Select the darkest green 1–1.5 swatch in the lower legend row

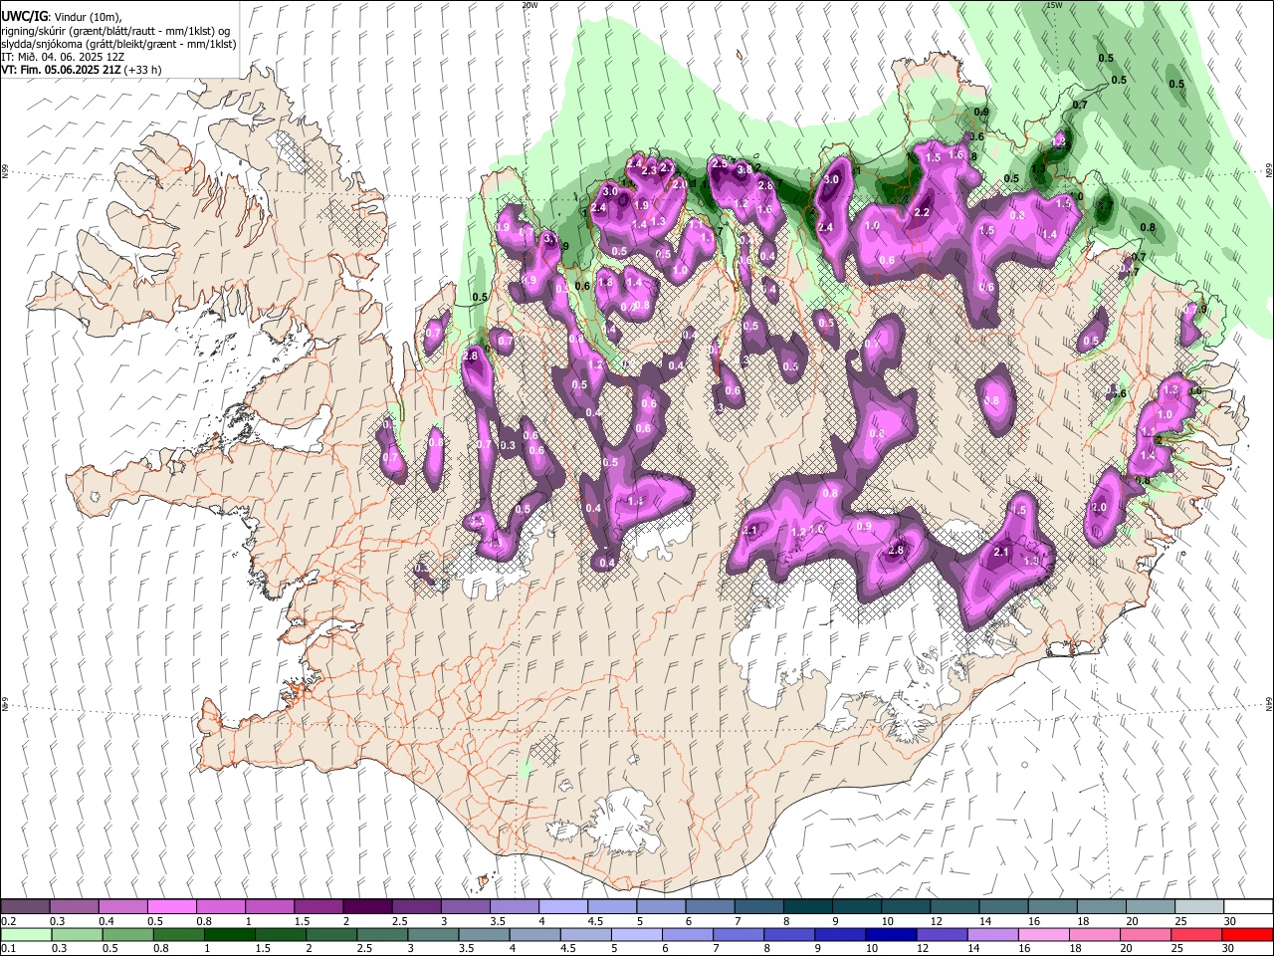(x=230, y=934)
